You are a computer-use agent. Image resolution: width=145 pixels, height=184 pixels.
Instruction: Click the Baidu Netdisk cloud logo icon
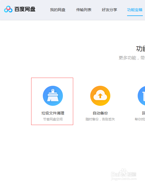coord(8,9)
